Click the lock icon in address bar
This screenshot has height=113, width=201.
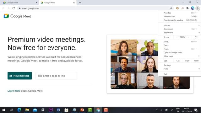19,8
